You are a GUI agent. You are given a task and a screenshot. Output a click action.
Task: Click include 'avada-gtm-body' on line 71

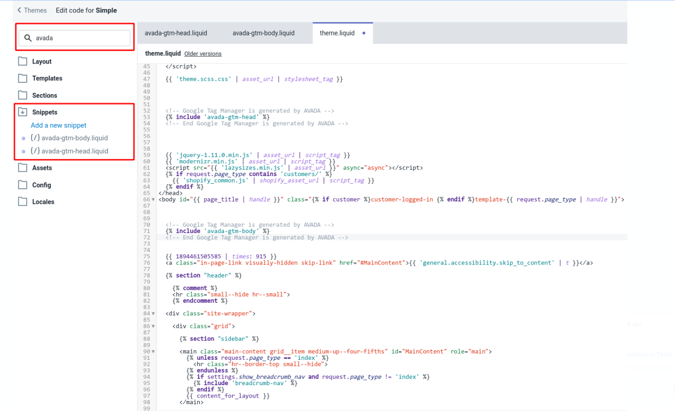click(217, 231)
